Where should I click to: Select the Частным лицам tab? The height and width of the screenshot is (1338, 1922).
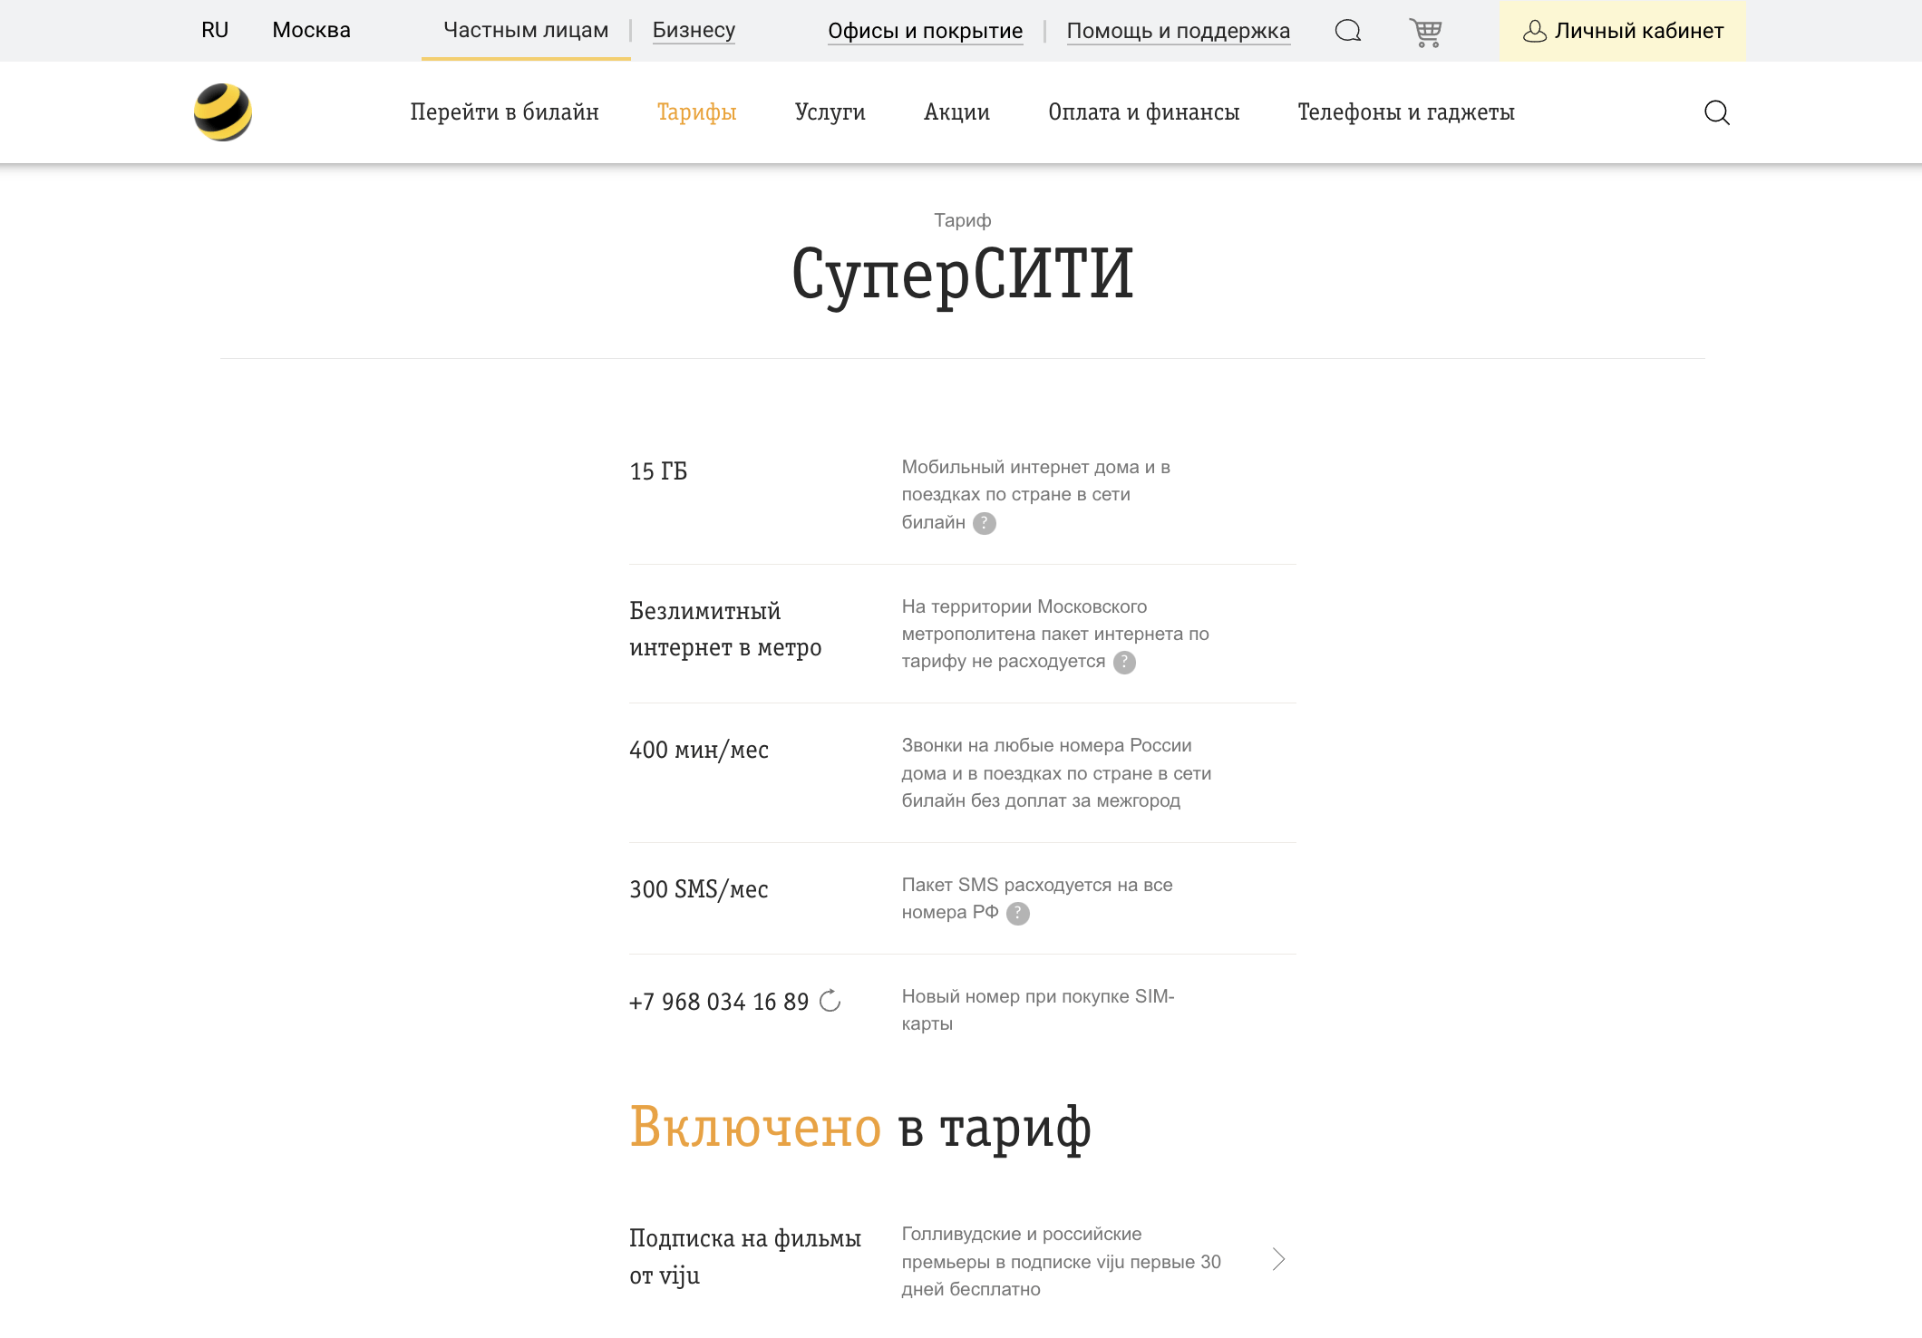pos(525,30)
